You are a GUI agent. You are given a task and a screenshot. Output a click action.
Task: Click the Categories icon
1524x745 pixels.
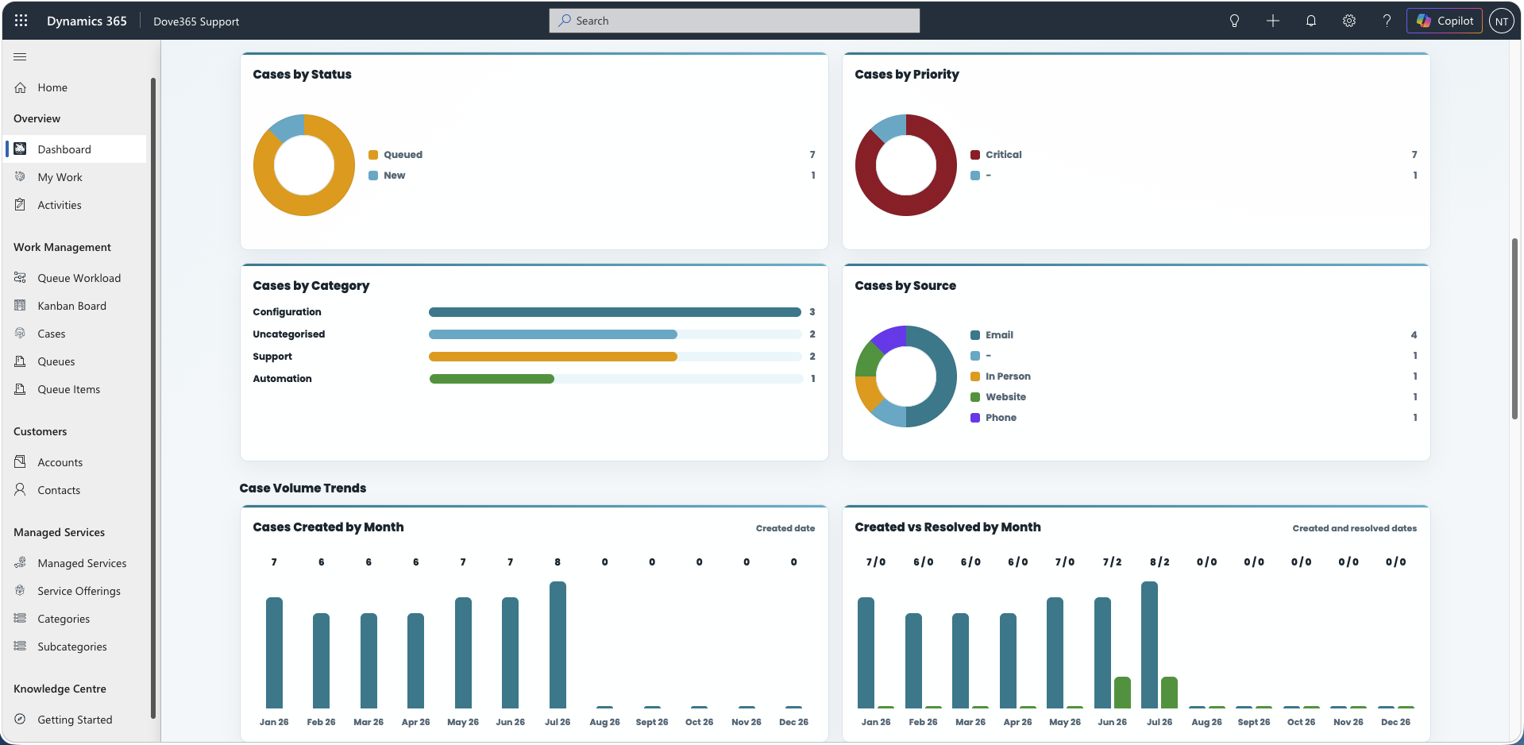click(21, 618)
